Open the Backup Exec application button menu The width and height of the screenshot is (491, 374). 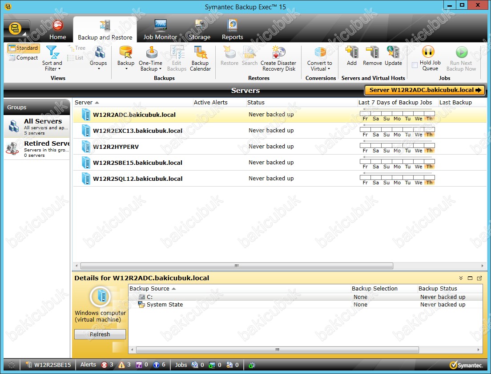16,29
